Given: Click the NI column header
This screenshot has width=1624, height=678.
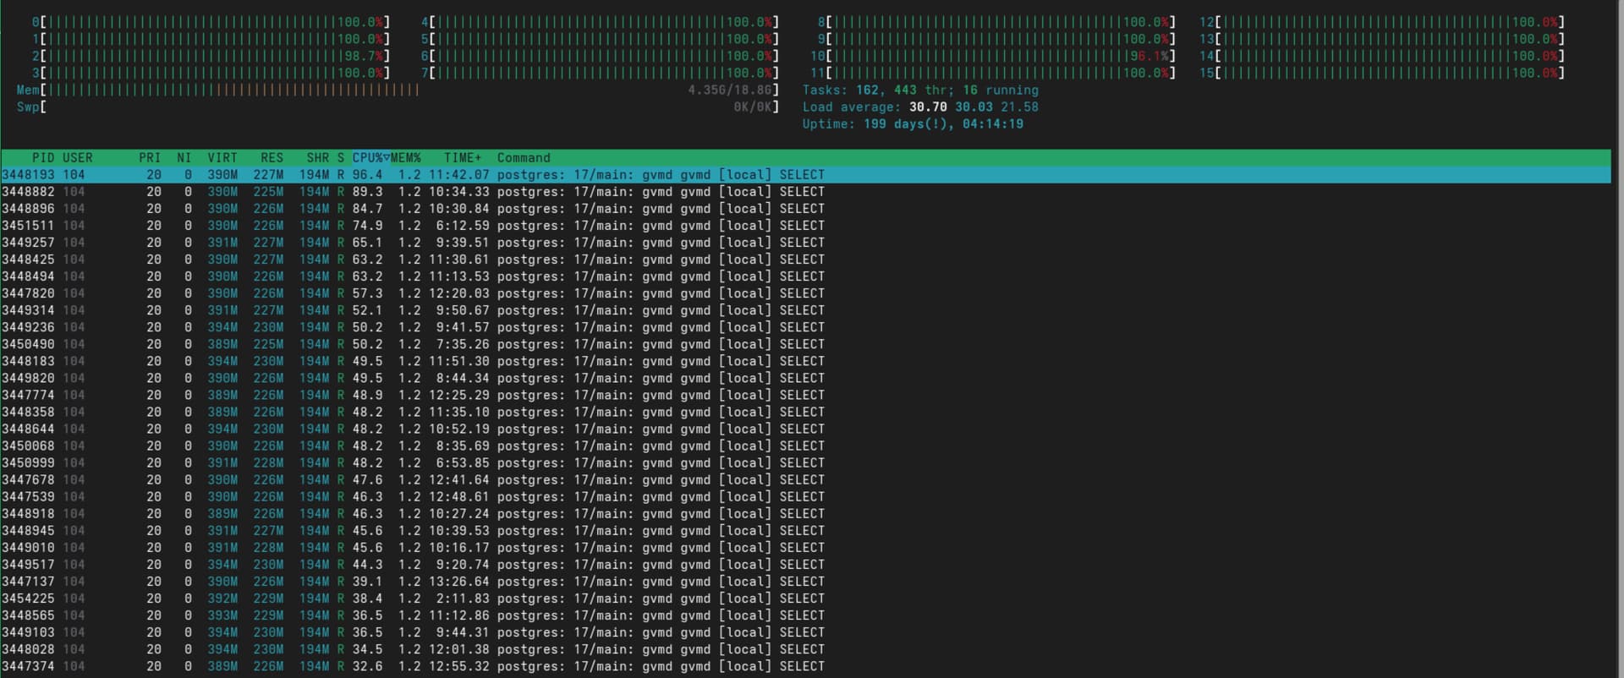Looking at the screenshot, I should point(184,158).
